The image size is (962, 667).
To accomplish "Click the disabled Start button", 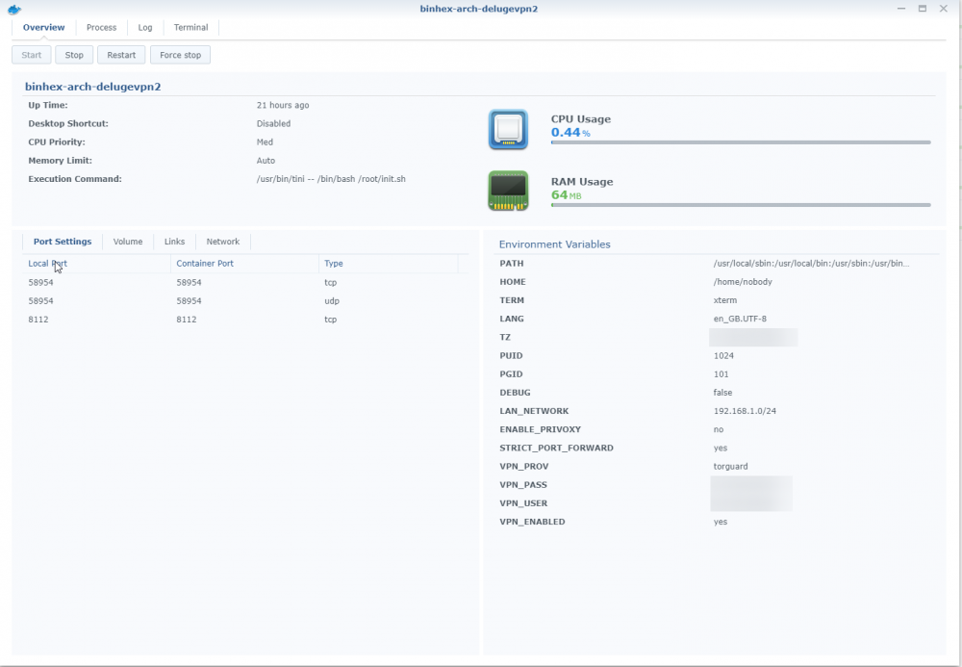I will coord(32,55).
